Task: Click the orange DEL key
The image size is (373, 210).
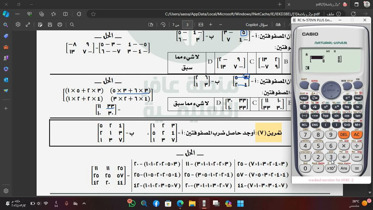Action: click(344, 134)
